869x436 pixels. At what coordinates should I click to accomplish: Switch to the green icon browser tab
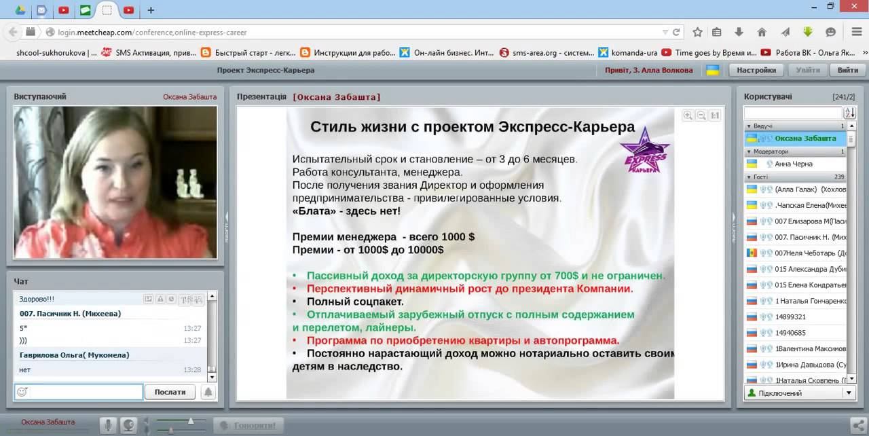(85, 10)
